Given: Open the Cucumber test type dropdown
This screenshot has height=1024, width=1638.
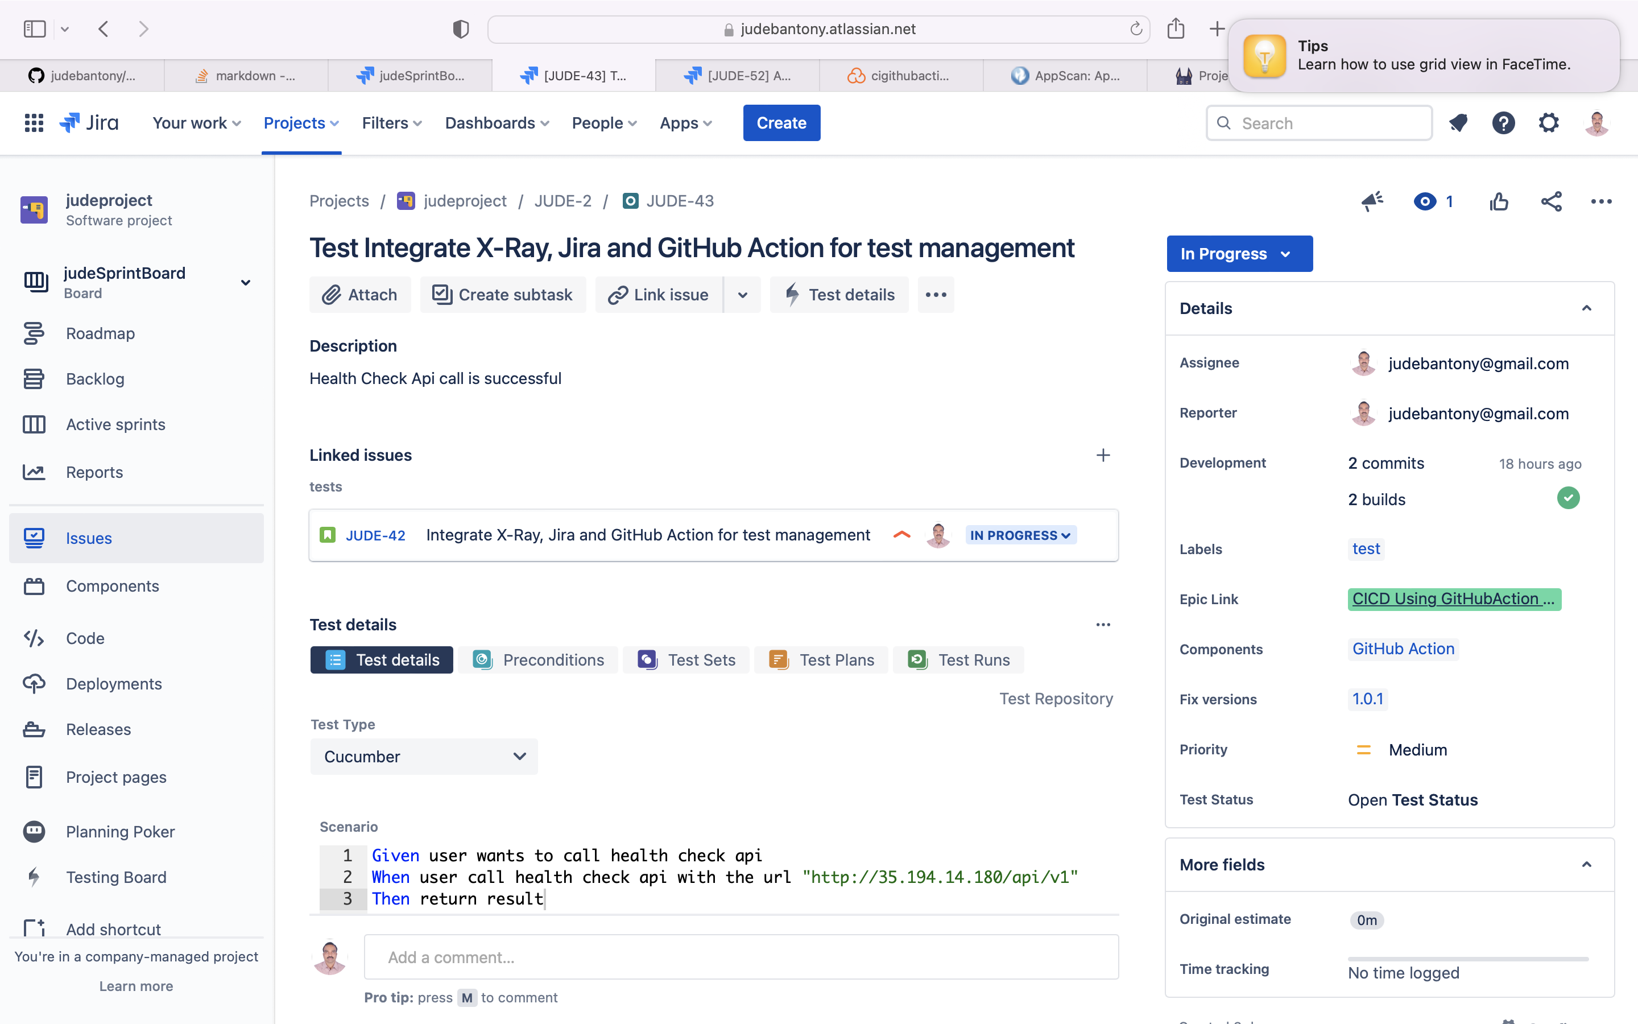Looking at the screenshot, I should 424,757.
